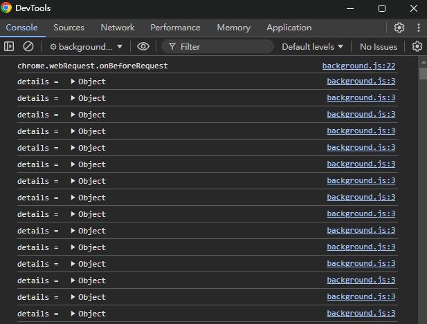Select the chrome.webRequest.onBeforeRequest log text

tap(93, 66)
